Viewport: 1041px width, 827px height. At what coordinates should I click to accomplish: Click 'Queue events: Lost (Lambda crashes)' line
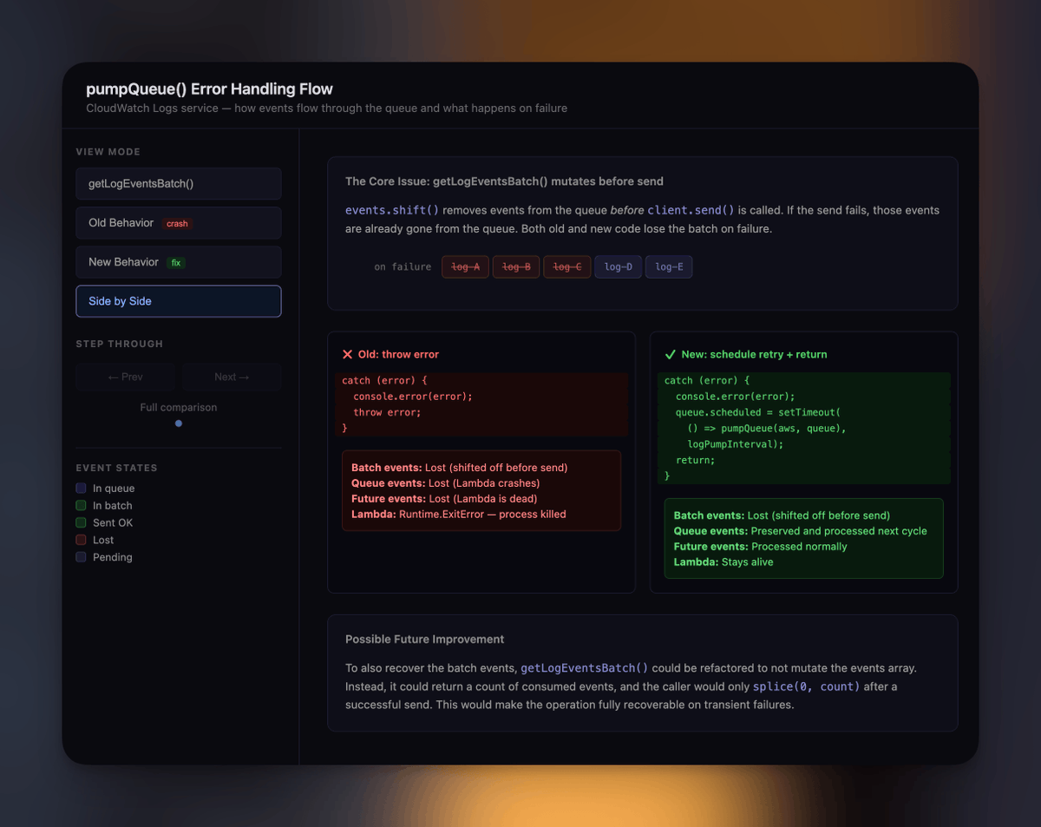click(x=445, y=483)
